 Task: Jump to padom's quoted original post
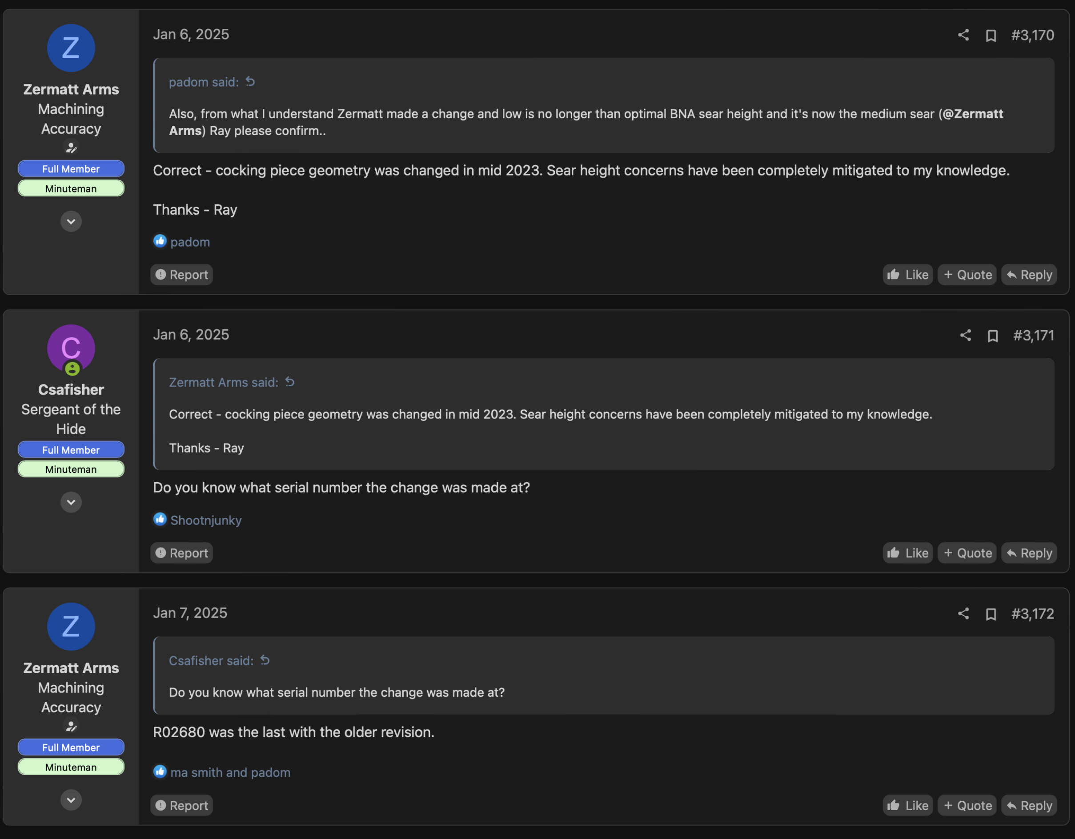tap(251, 82)
